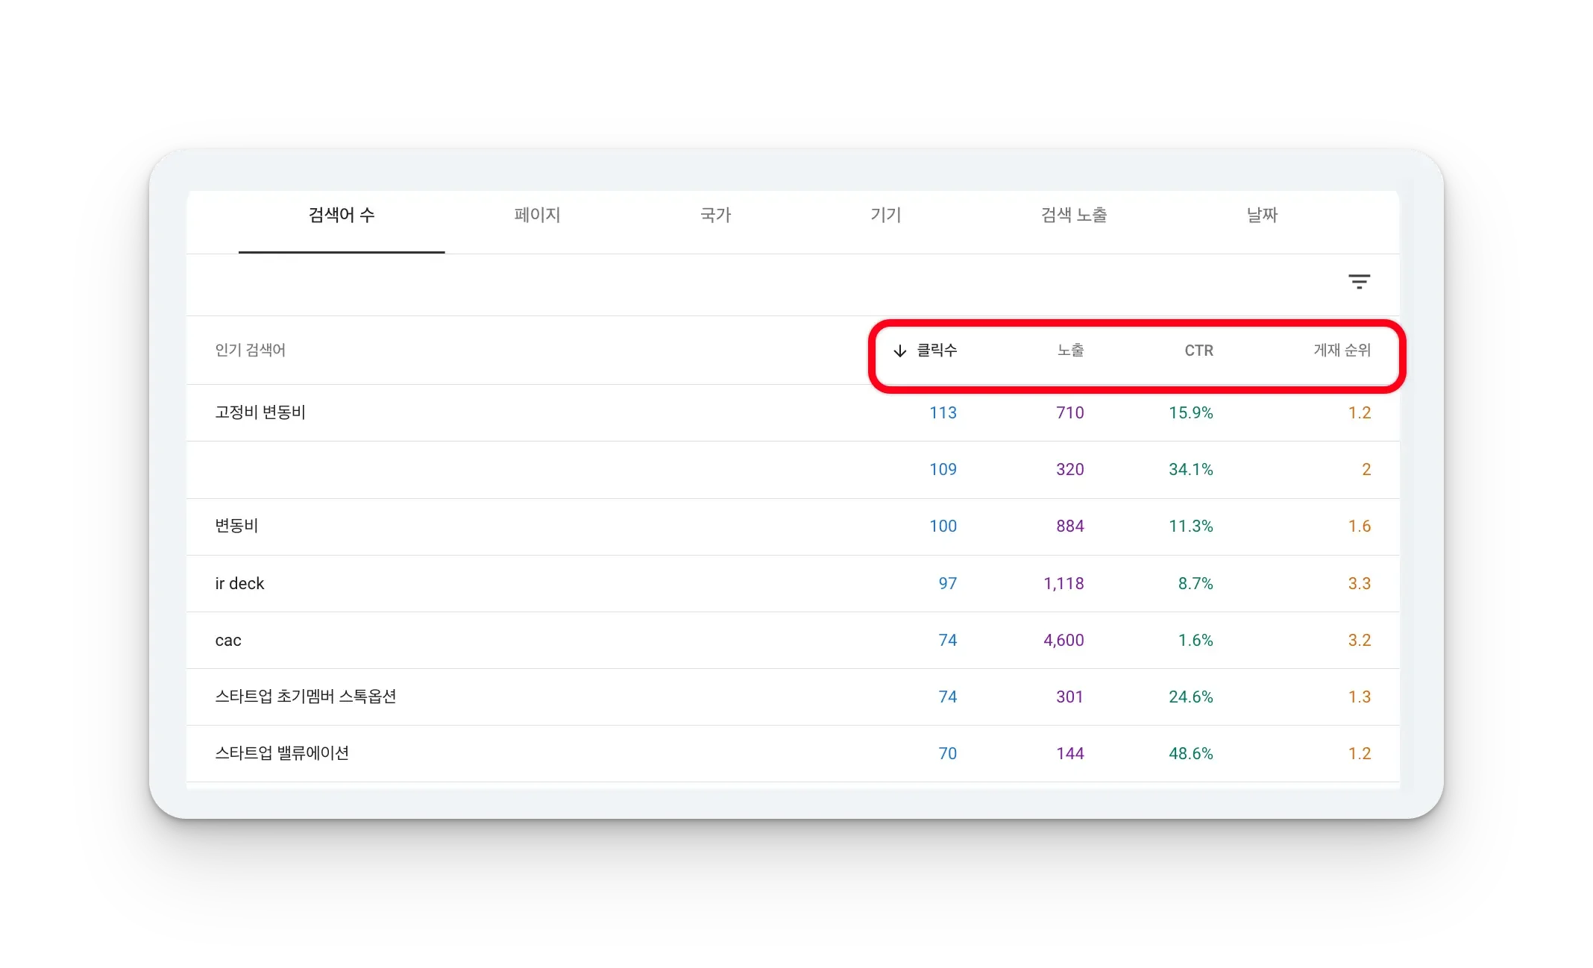The width and height of the screenshot is (1593, 968).
Task: Sort by the 클릭수 column header
Action: (x=937, y=351)
